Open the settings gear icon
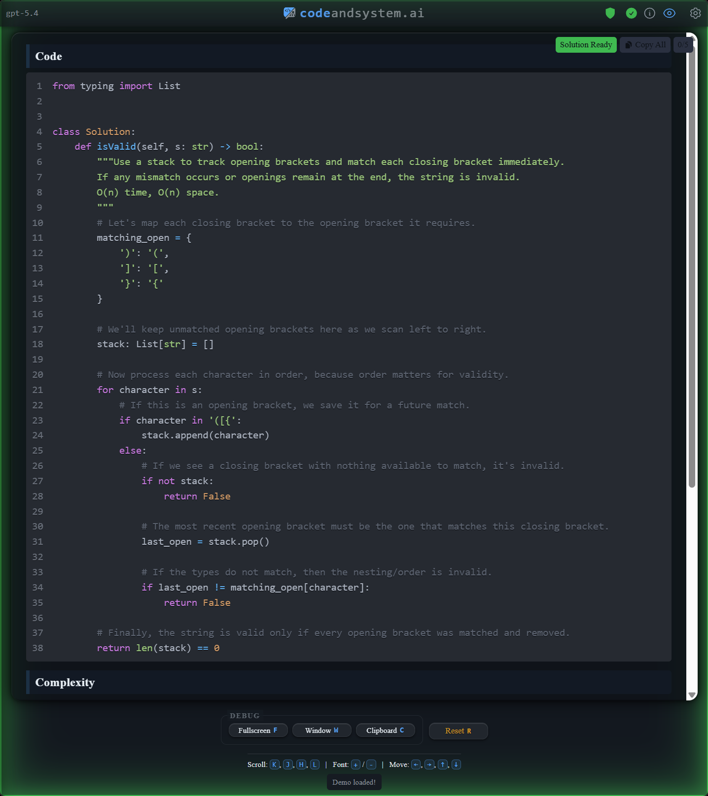The width and height of the screenshot is (708, 796). [x=695, y=13]
